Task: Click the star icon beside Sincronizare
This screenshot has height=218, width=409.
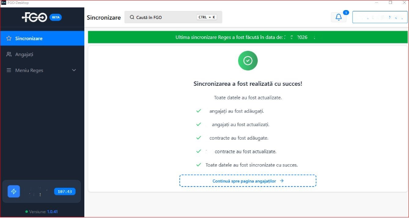Action: pyautogui.click(x=9, y=39)
